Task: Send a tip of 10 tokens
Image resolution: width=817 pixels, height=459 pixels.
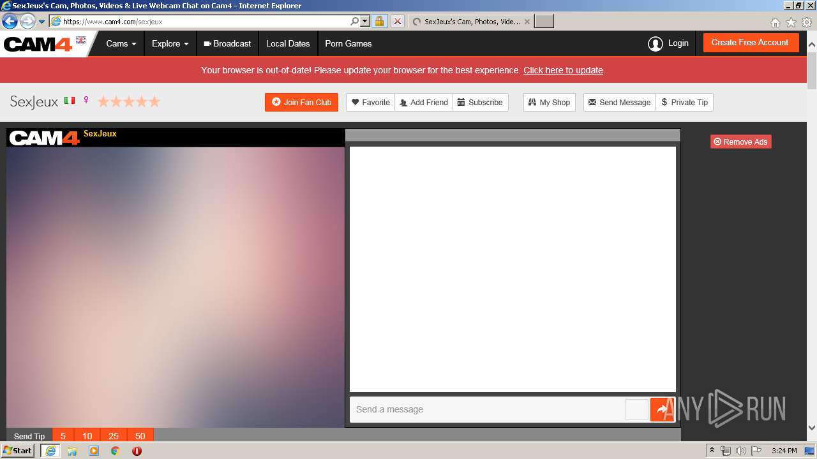Action: pyautogui.click(x=87, y=436)
